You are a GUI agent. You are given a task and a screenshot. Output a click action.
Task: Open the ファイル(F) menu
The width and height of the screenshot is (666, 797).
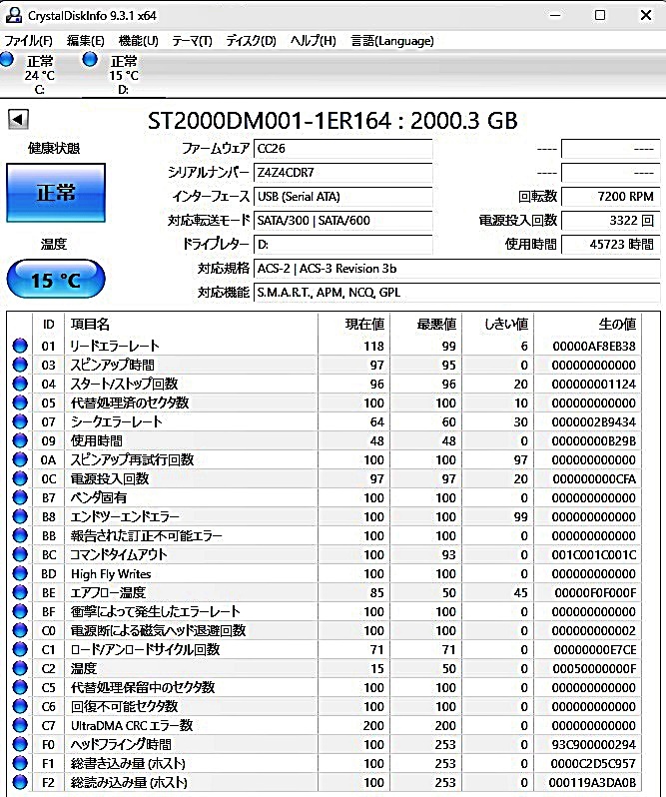pos(28,41)
